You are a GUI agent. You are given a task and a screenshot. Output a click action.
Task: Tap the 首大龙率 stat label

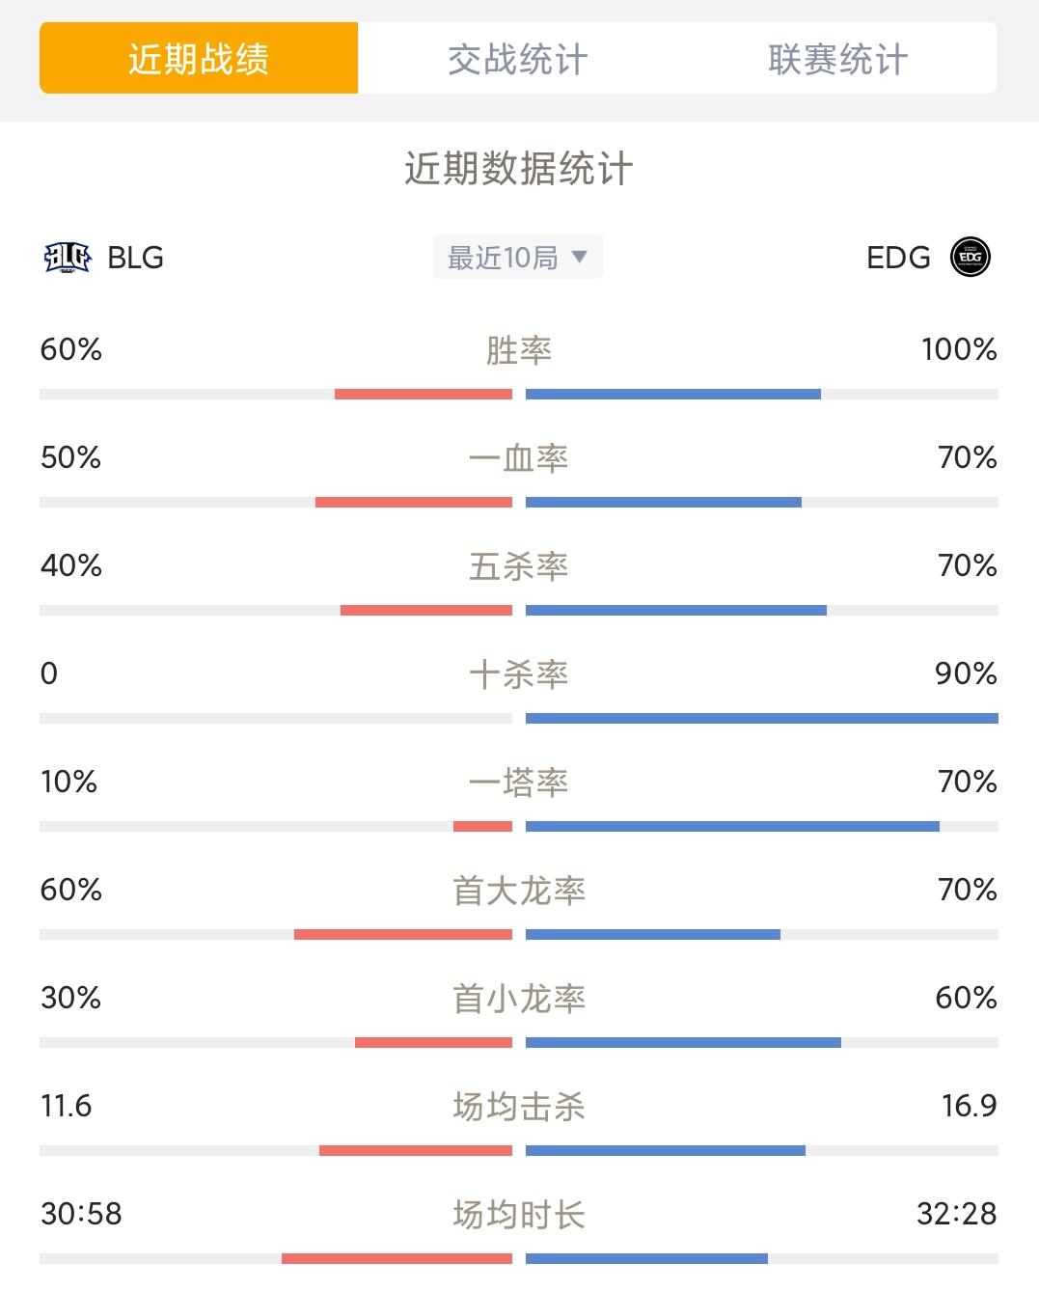tap(519, 891)
